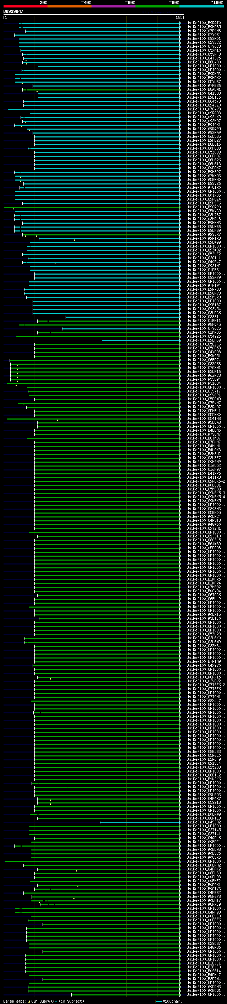Click hit label UniRef100_O13310
This screenshot has width=227, height=1004.
click(203, 536)
